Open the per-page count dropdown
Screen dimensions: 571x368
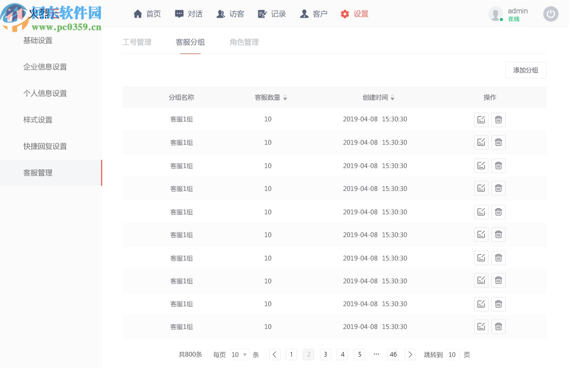tap(239, 355)
